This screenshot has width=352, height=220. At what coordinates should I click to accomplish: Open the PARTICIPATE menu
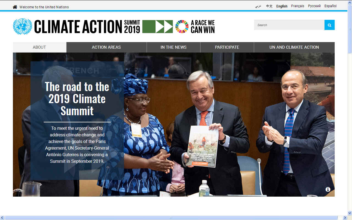click(227, 47)
